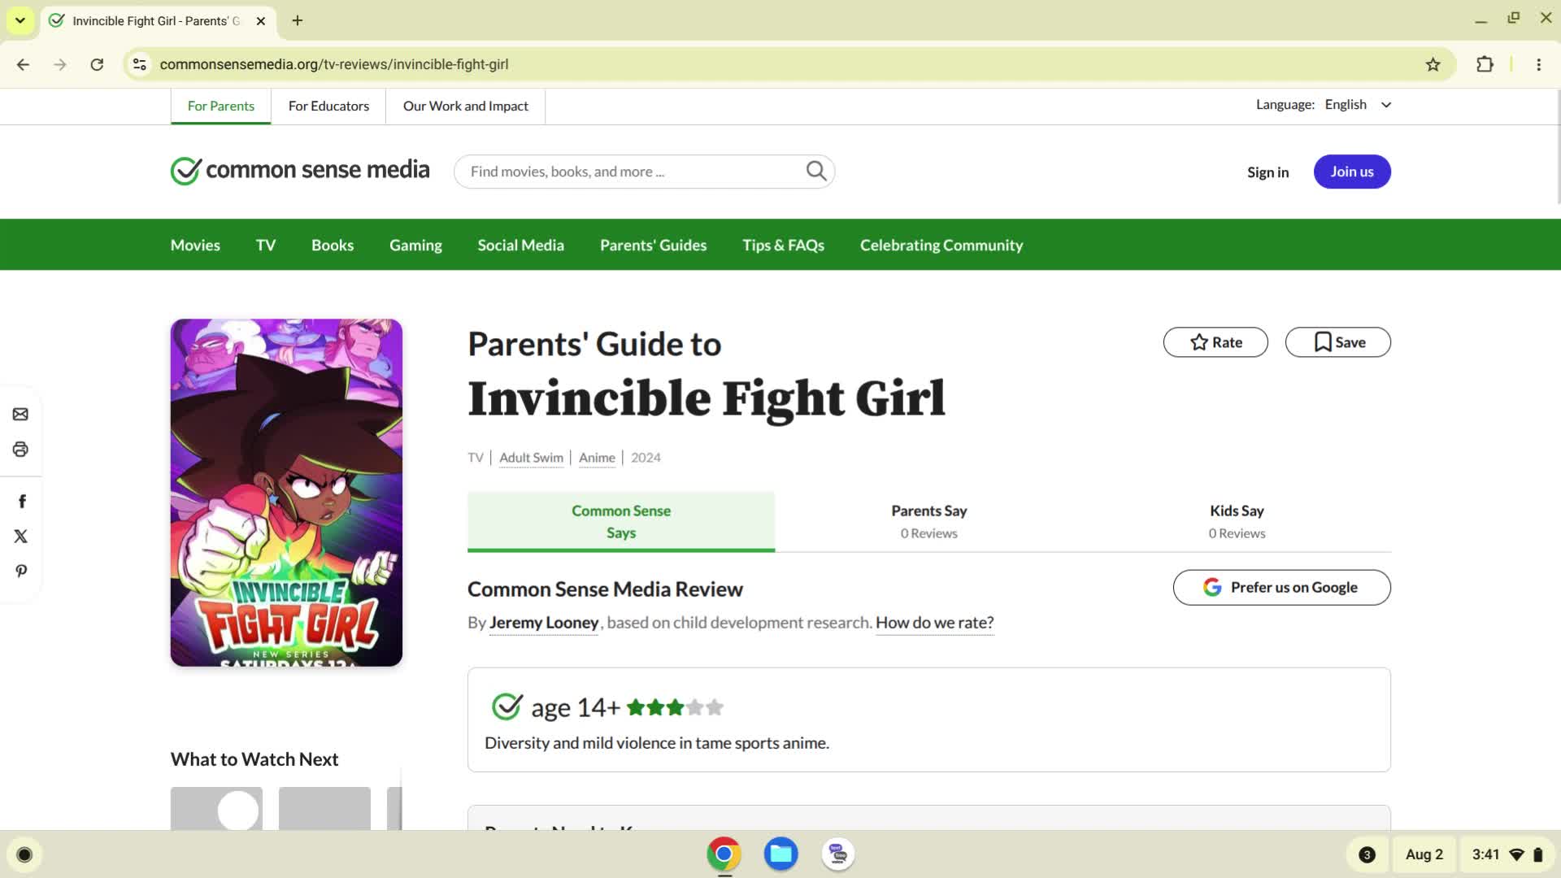1561x878 pixels.
Task: Open notification count badge
Action: [x=1367, y=854]
